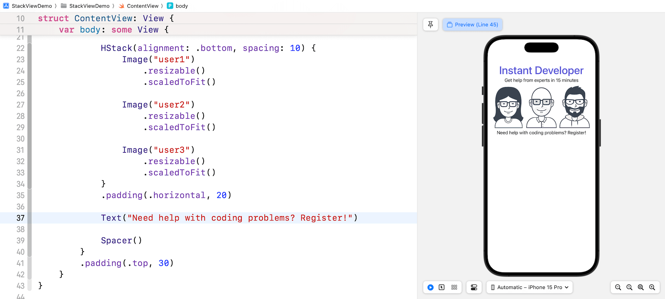Zoom preview to 100% actual size
Image resolution: width=665 pixels, height=299 pixels.
(x=629, y=287)
